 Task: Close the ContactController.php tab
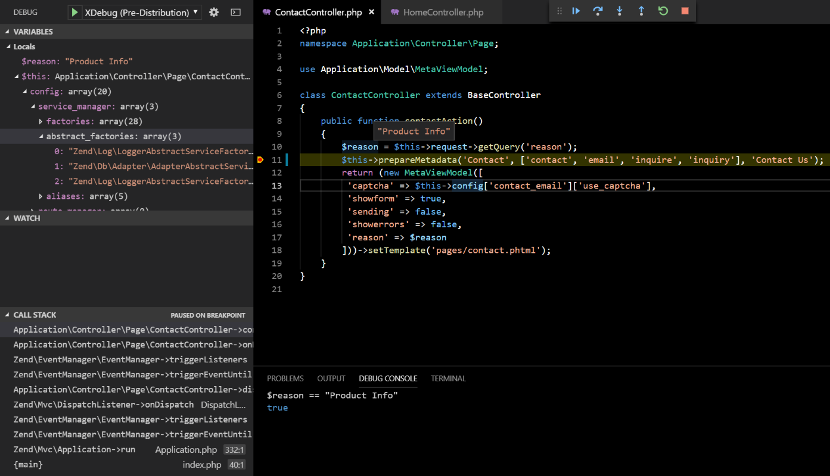point(372,12)
